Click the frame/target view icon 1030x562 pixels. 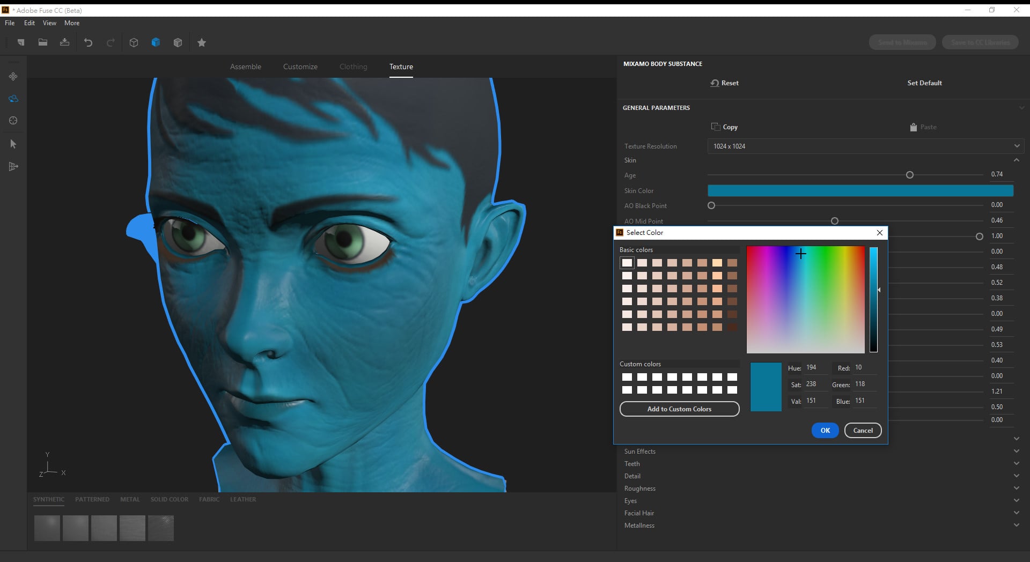pos(13,121)
